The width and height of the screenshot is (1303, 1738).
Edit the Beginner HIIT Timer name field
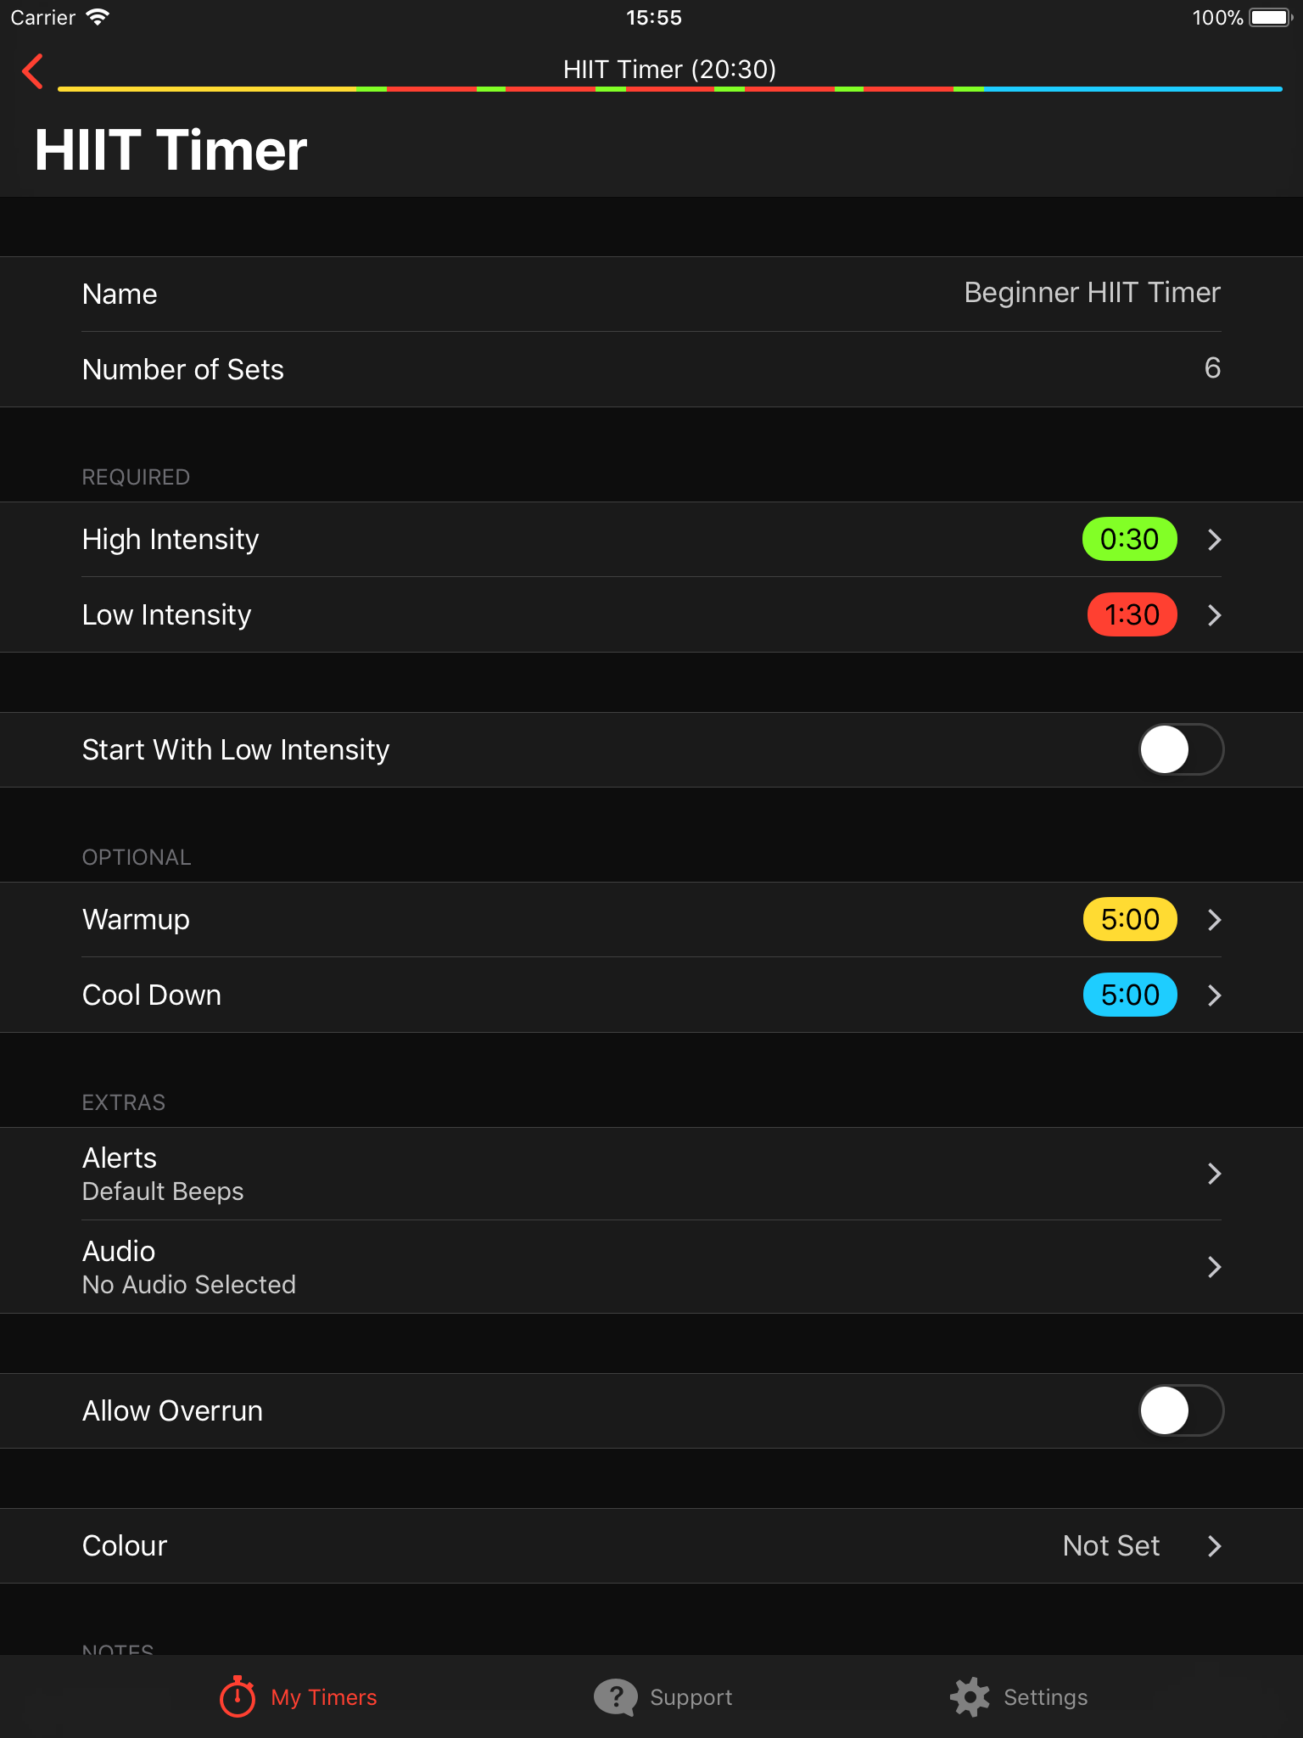[x=1092, y=293]
